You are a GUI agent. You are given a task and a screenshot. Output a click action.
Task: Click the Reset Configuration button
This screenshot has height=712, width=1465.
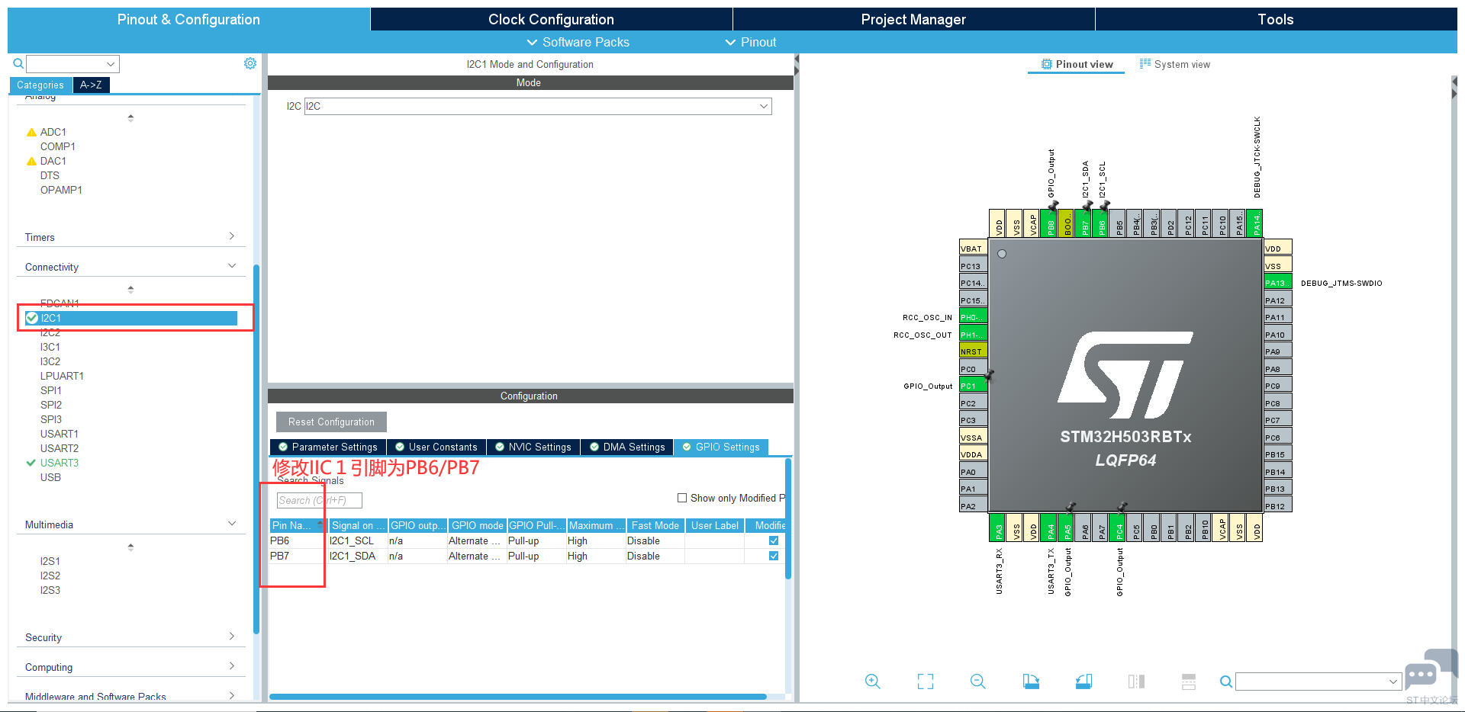331,422
